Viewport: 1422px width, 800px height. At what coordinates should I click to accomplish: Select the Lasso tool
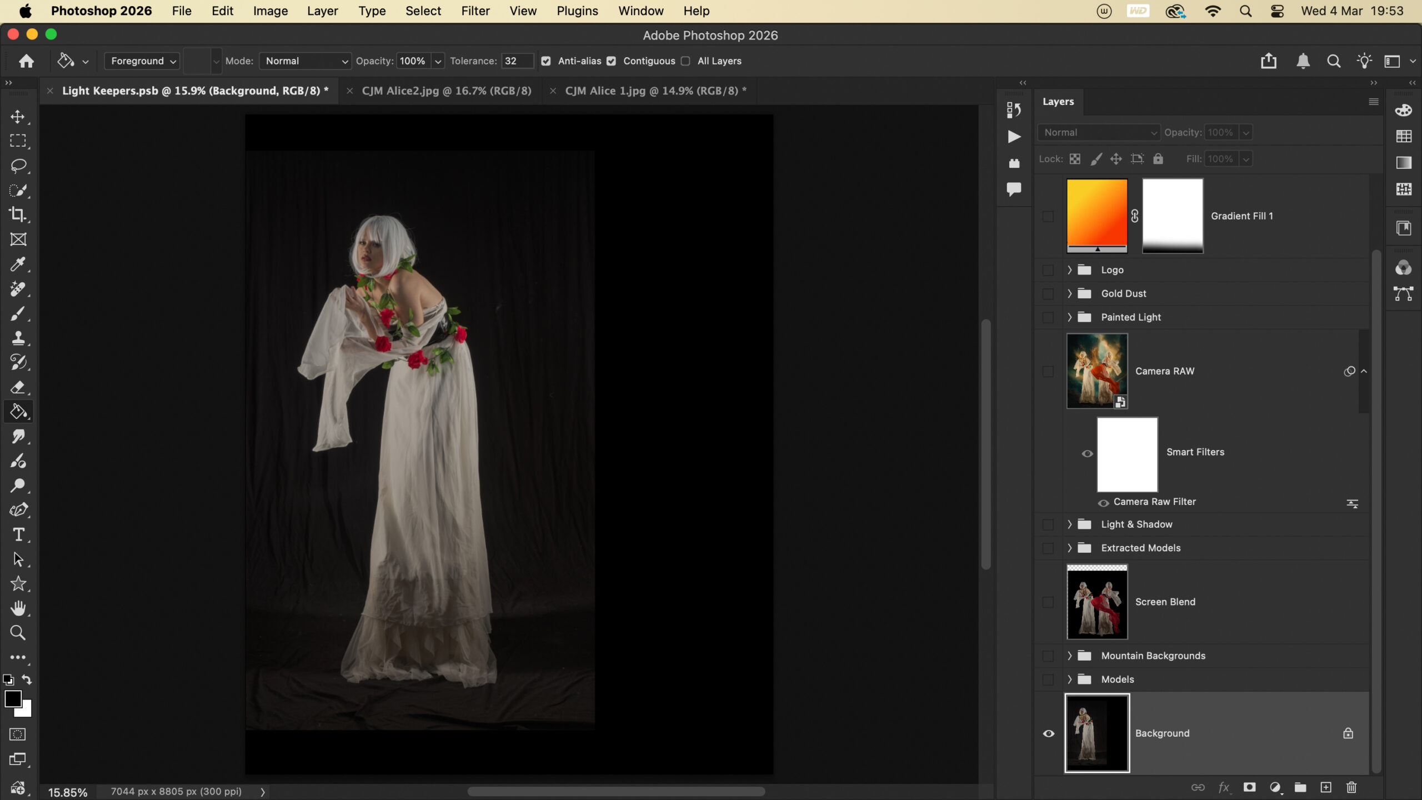(18, 166)
